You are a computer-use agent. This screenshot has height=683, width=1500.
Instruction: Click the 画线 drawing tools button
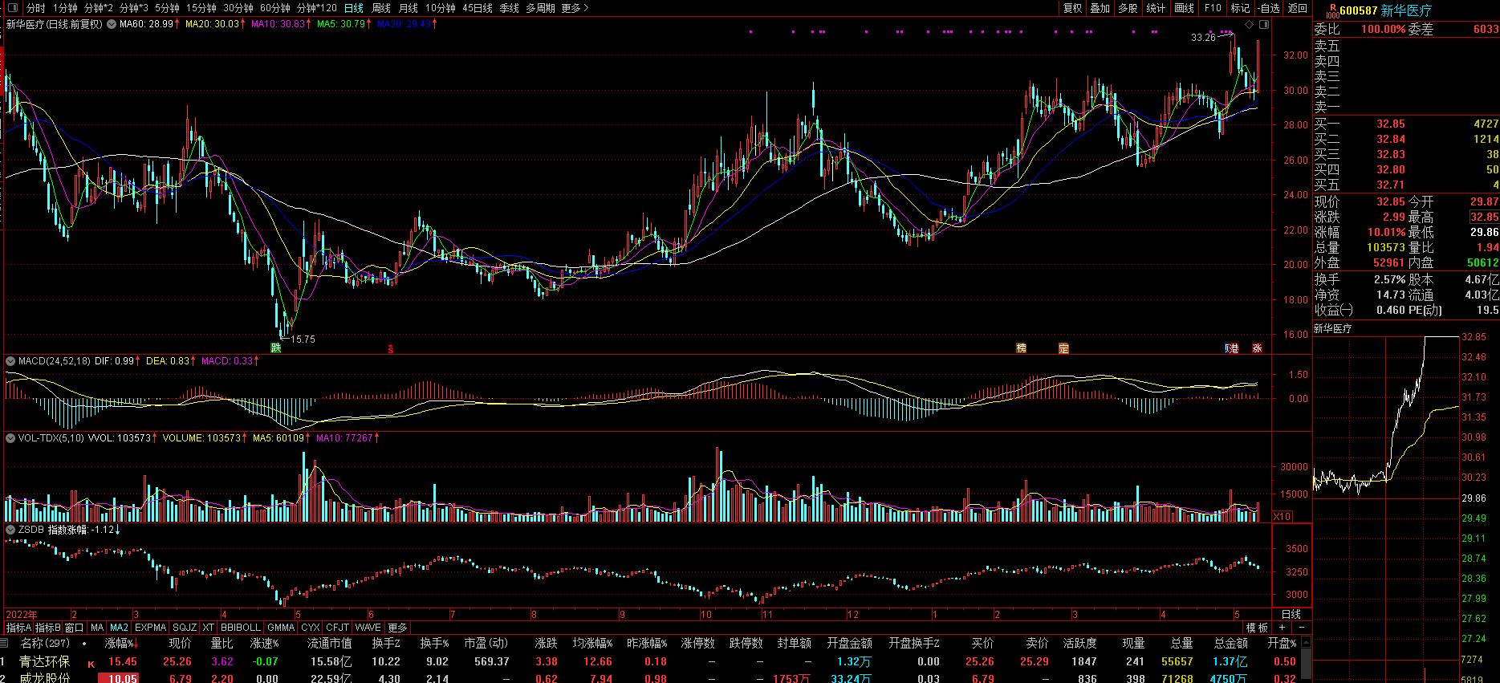pos(1184,8)
